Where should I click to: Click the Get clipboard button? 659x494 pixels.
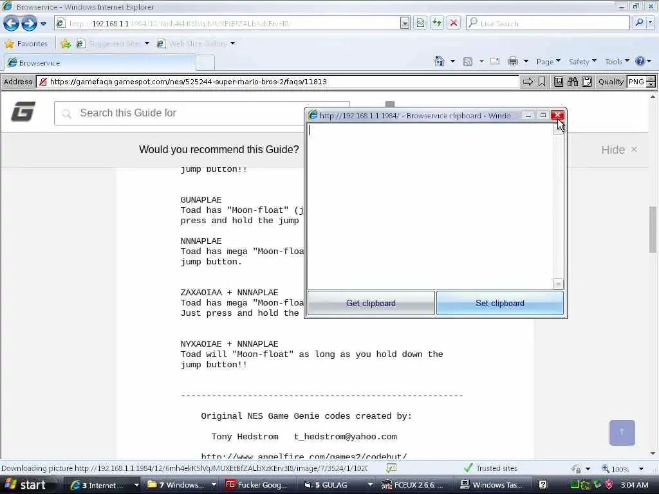[371, 304]
